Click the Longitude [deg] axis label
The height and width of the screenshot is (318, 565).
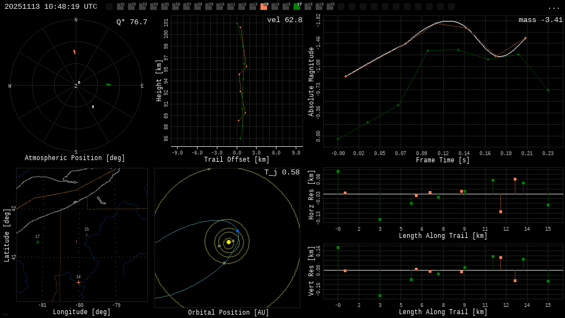pos(82,311)
